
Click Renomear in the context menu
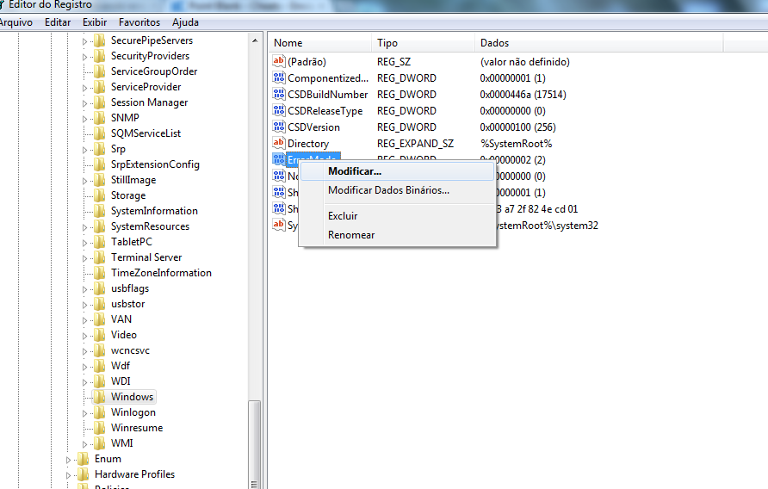(351, 235)
